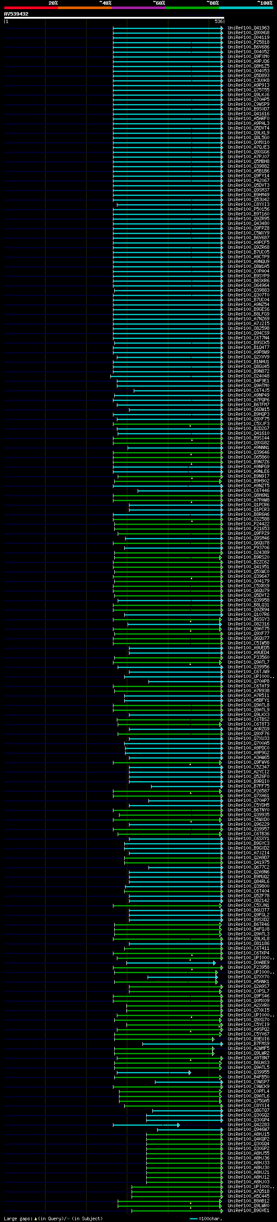The height and width of the screenshot is (1222, 277).
Task: Select the UniRef100_P50156 label
Action: point(248,209)
